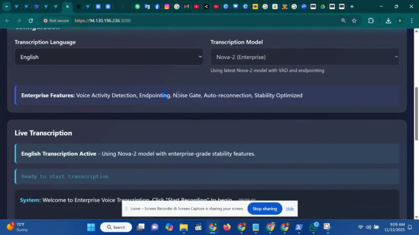The width and height of the screenshot is (419, 235).
Task: Click 'Using latest Nova-2 model' hint text
Action: [267, 71]
